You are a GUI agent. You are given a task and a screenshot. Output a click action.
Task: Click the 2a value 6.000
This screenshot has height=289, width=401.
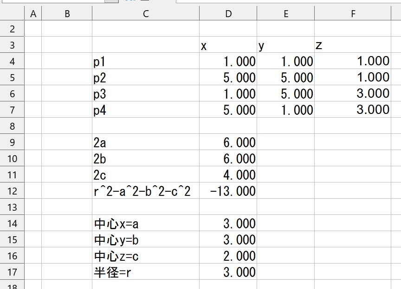click(x=228, y=142)
